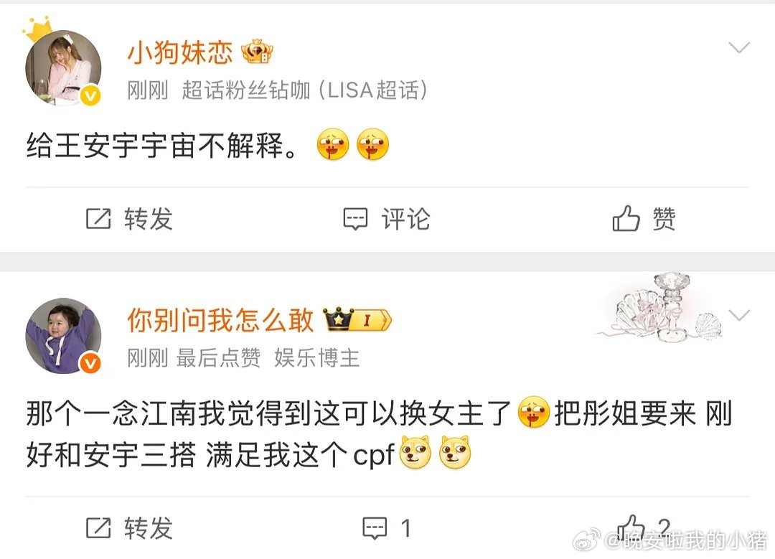Click the shell decoration image on second post
775x559 pixels.
(661, 307)
